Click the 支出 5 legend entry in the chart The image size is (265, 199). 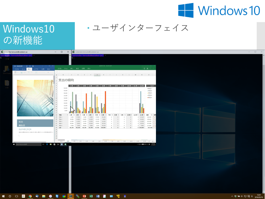[150, 98]
